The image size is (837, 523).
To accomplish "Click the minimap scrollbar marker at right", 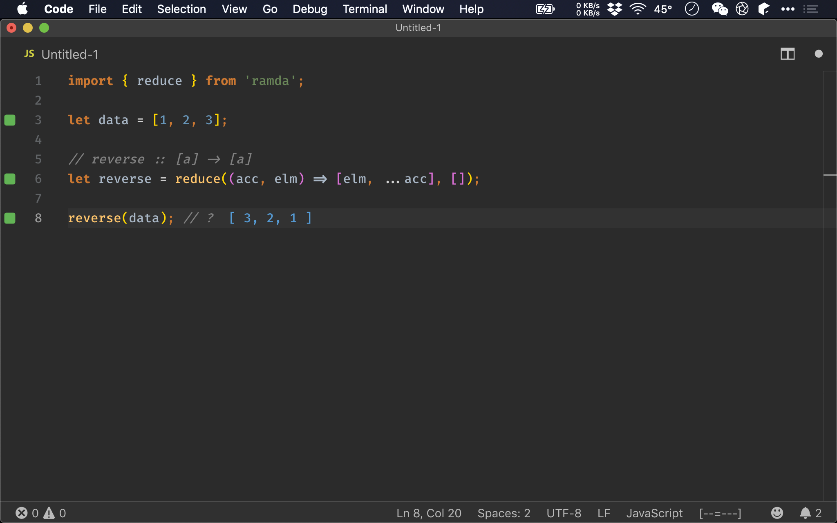I will point(830,175).
